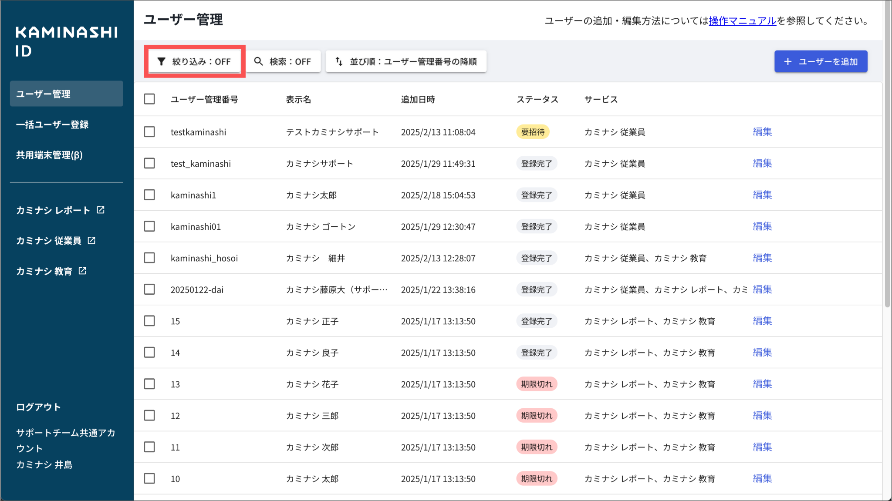Open the 検索：OFF search dropdown
This screenshot has width=892, height=501.
(x=290, y=61)
